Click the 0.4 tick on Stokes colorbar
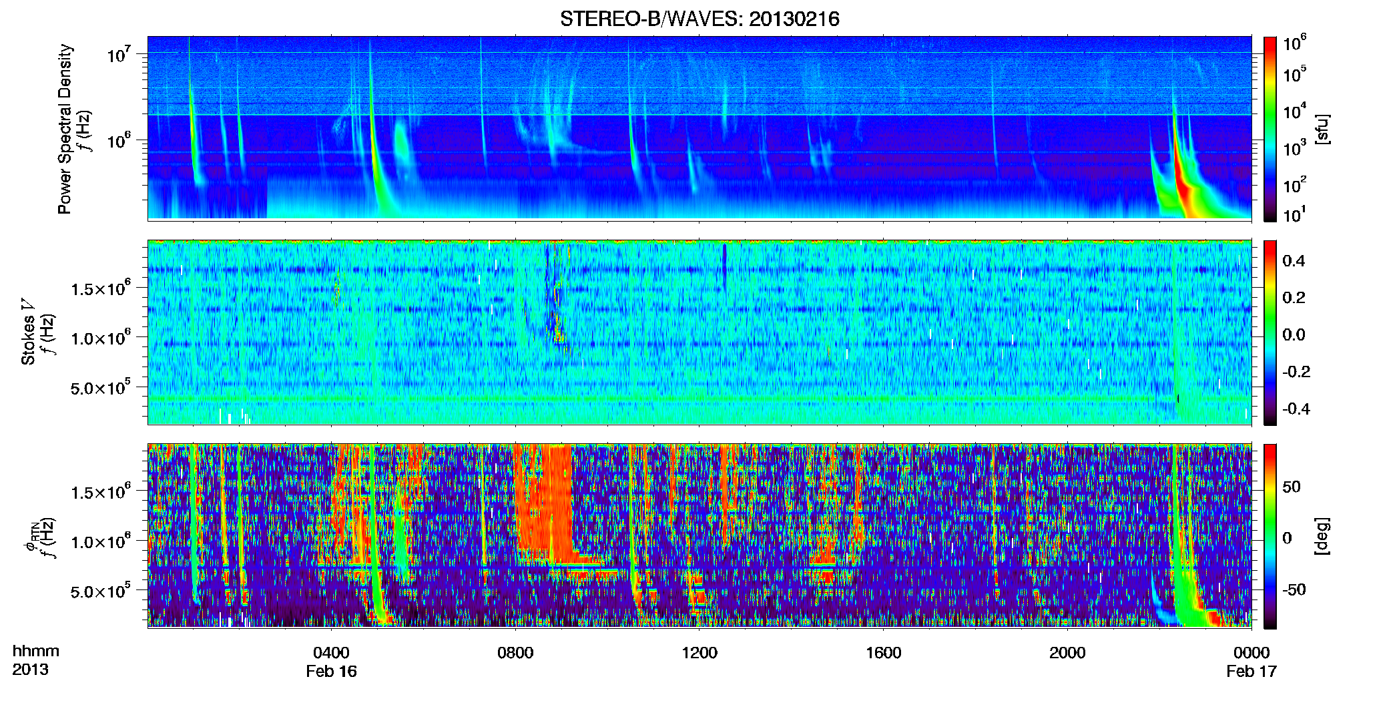This screenshot has width=1399, height=721. tap(1293, 261)
